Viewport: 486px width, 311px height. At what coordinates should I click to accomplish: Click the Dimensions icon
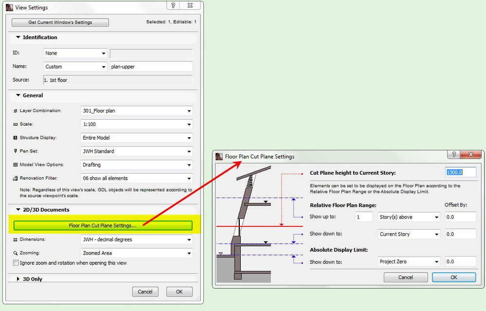pos(15,239)
